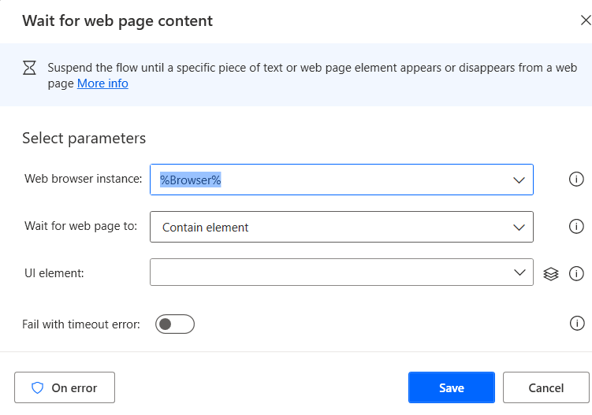
Task: Click the Select parameters heading
Action: [84, 138]
